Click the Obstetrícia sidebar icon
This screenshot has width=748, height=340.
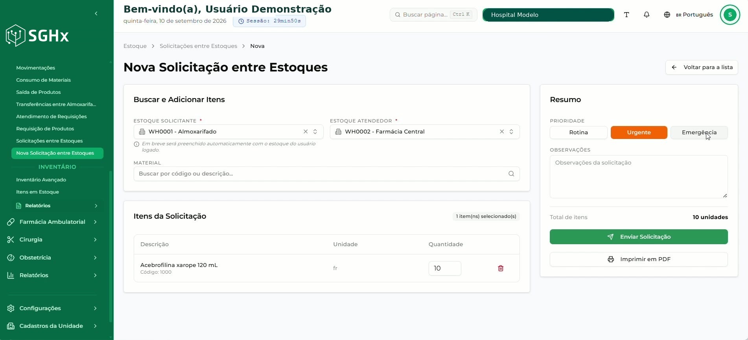(x=11, y=258)
